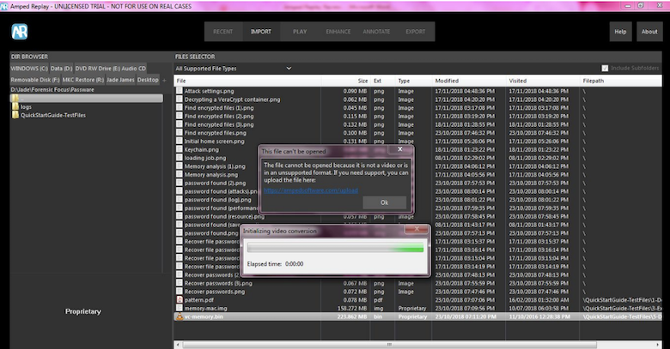Click the QuickStartGuide-TestFiles folder icon
Screen dimensions: 670x349
point(15,115)
